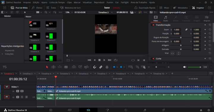The width and height of the screenshot is (214, 112).
Task: Click the Full Extent Zoom icon
Action: point(130,67)
